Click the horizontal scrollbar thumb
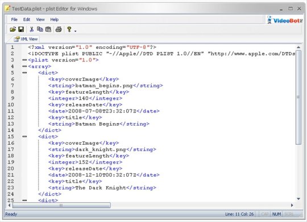This screenshot has height=222, width=307. [x=61, y=205]
